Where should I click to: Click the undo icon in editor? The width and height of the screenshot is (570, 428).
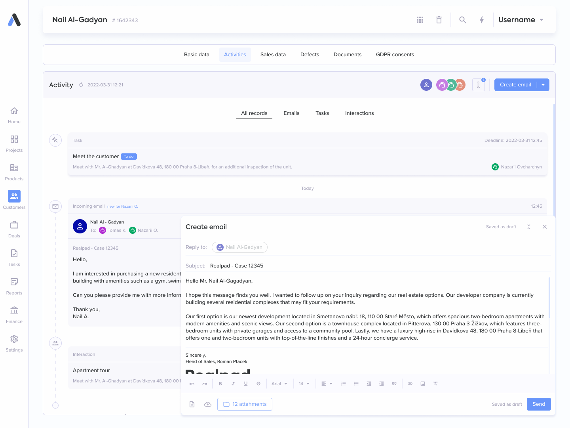click(x=192, y=384)
